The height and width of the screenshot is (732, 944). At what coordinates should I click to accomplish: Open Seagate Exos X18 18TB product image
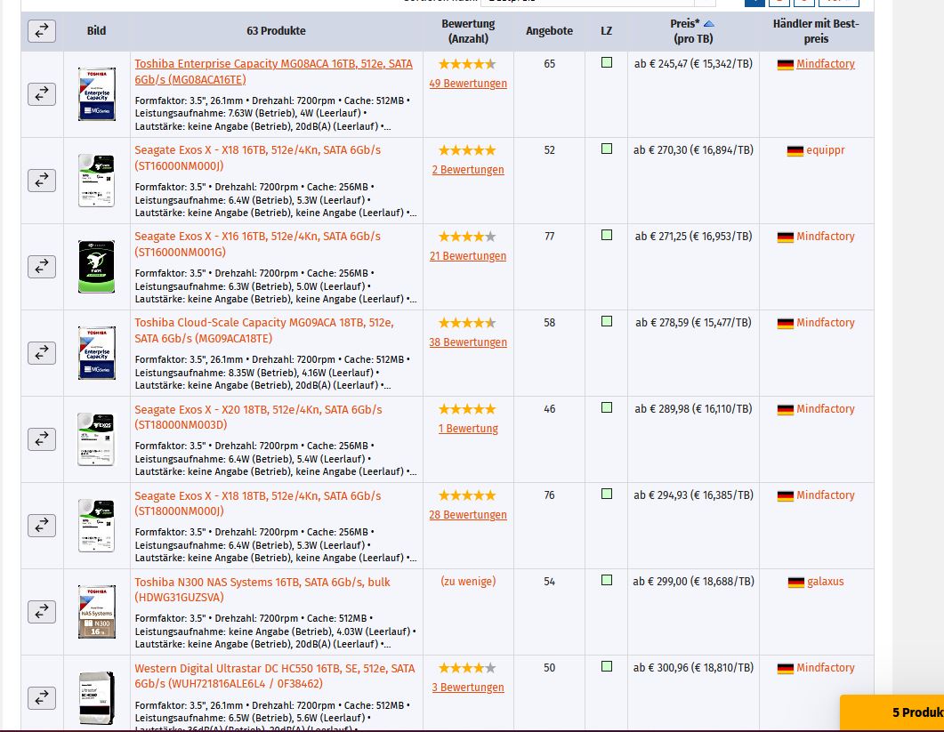click(x=96, y=526)
